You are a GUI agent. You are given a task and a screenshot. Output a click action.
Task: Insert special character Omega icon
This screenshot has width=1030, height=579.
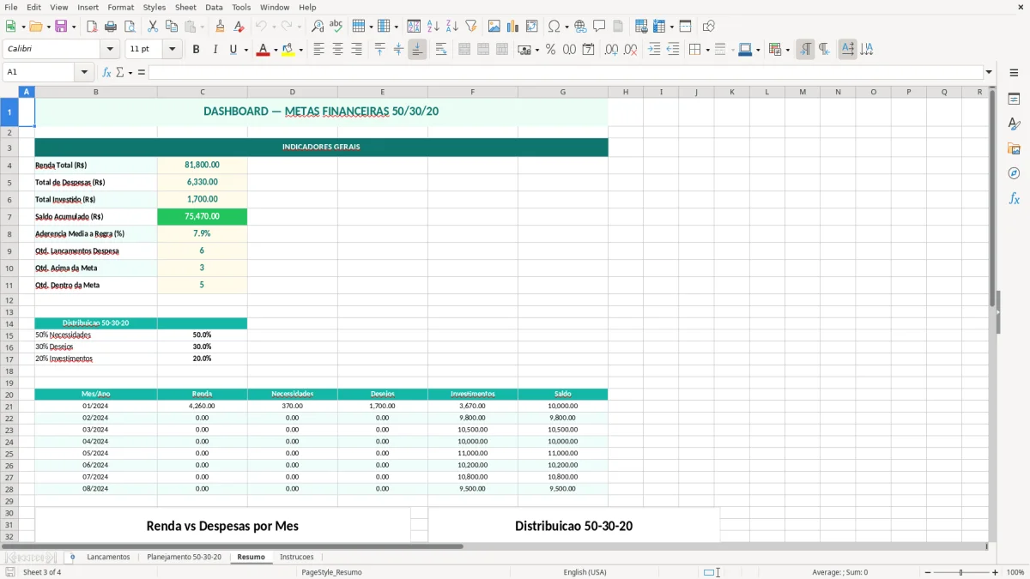554,27
